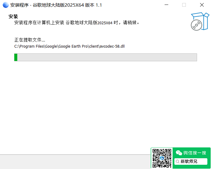Image resolution: width=211 pixels, height=169 pixels.
Task: Click the gray unfilled portion of progress bar
Action: pyautogui.click(x=106, y=57)
